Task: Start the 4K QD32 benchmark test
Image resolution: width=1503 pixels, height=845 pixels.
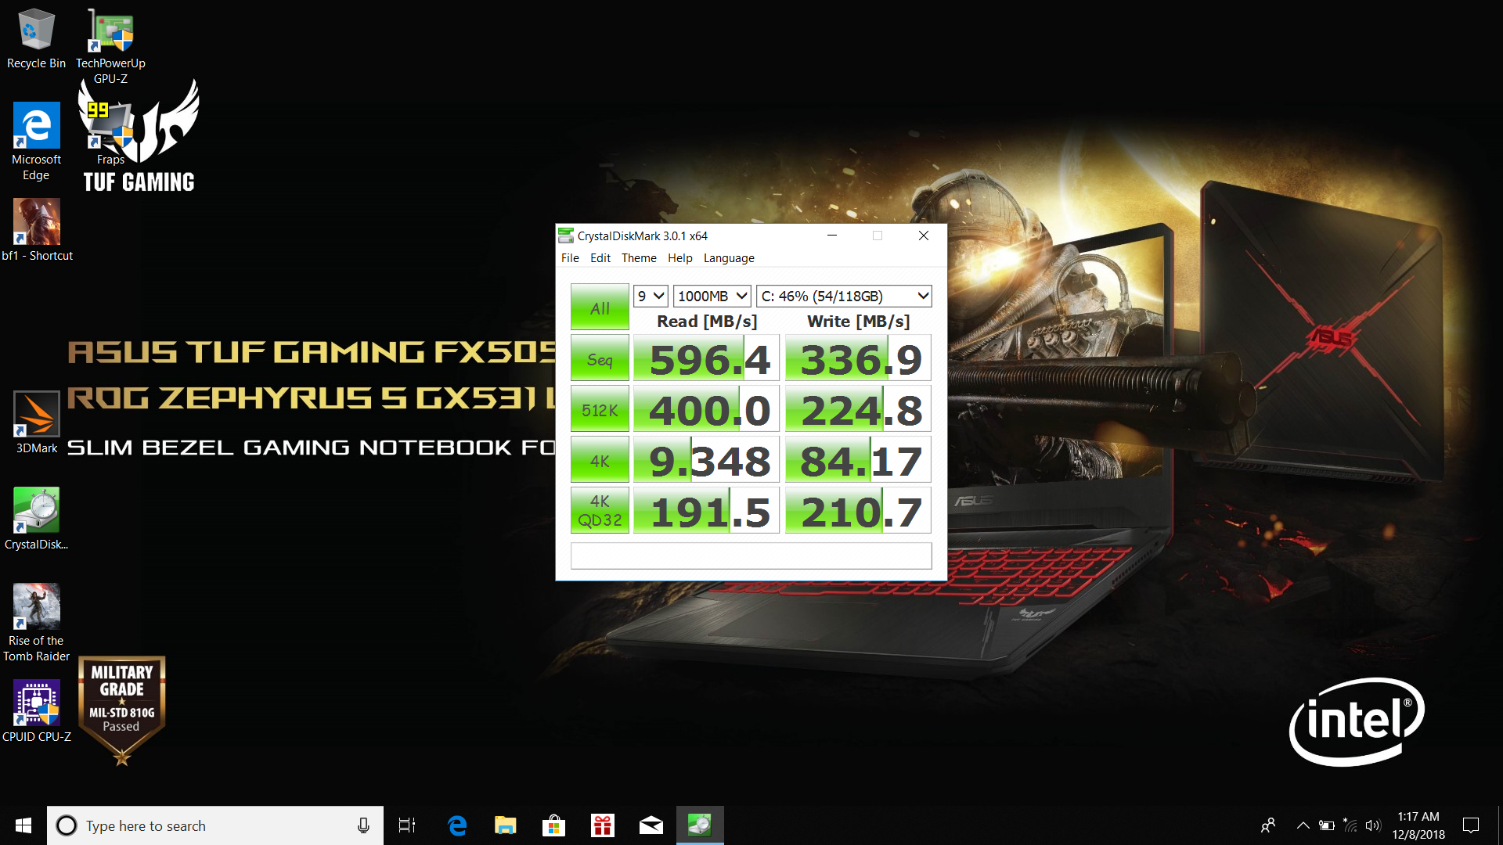Action: (x=600, y=511)
